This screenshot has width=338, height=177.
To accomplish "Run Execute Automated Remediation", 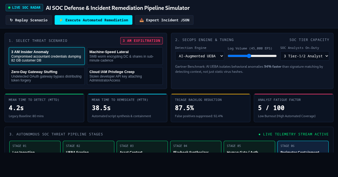I will coord(94,20).
